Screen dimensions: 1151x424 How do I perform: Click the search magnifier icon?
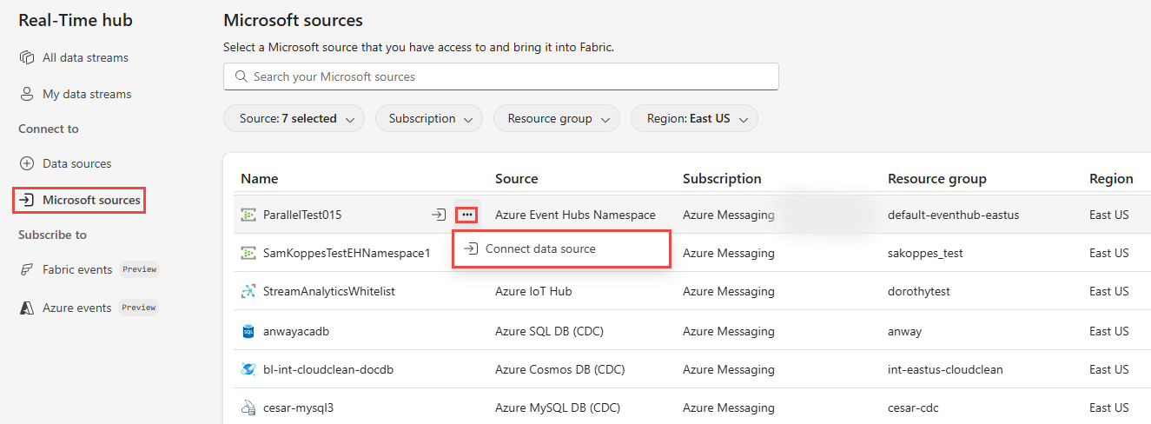pyautogui.click(x=241, y=76)
